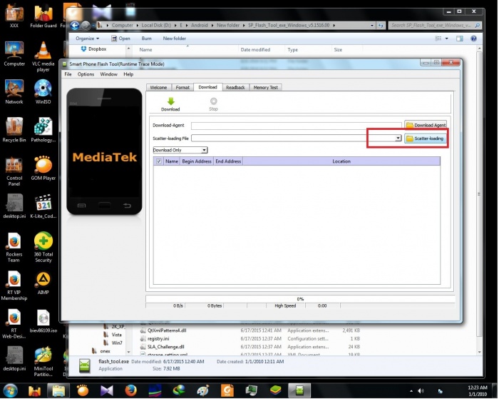Open the Organize dropdown in Explorer
Image resolution: width=499 pixels, height=399 pixels.
[x=88, y=39]
